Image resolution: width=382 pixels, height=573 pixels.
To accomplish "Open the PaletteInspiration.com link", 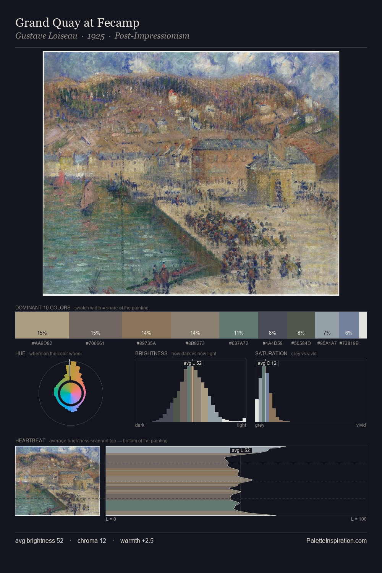I will (337, 541).
